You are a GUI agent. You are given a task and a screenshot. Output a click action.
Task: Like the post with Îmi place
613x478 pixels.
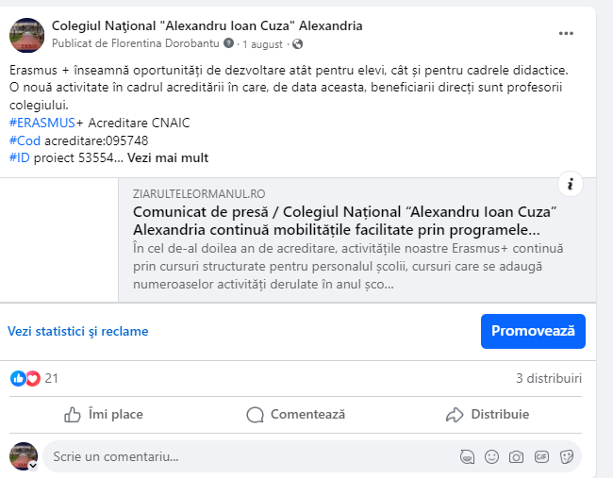(104, 414)
